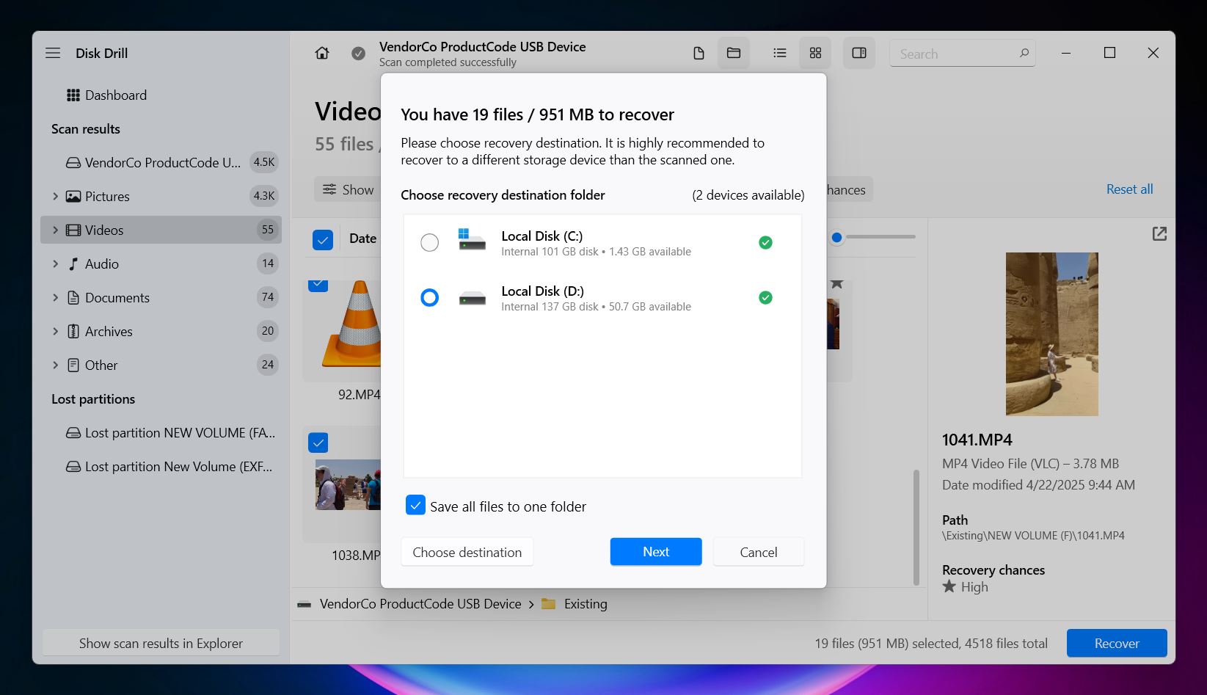The width and height of the screenshot is (1207, 695).
Task: Click green checkmark next to Local Disk (D:)
Action: coord(765,297)
